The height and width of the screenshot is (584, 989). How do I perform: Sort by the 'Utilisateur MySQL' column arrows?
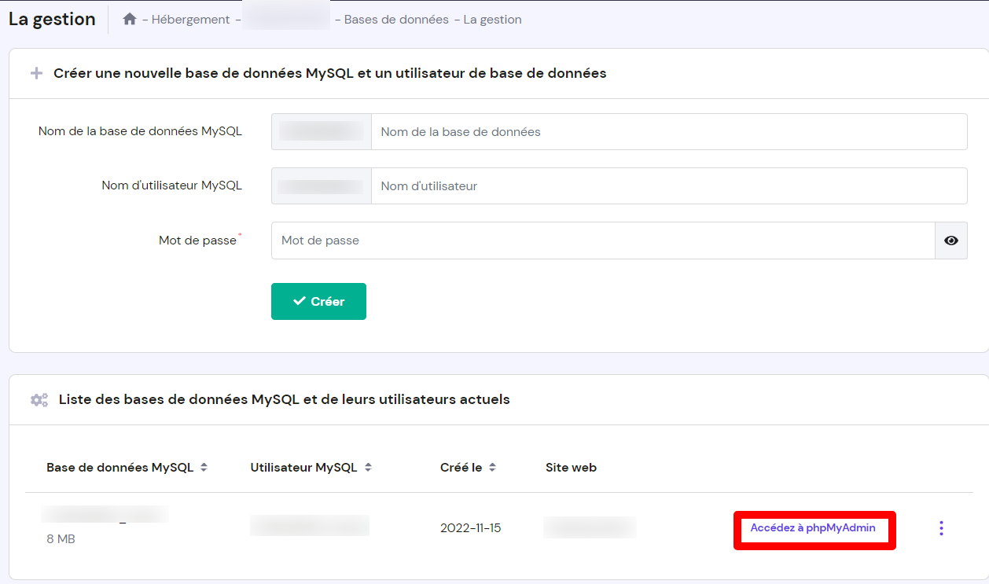point(369,467)
